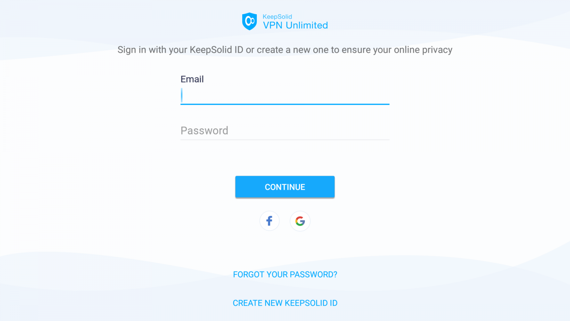Open the CREATE NEW KEEPSOLID ID link
The height and width of the screenshot is (321, 570).
click(x=285, y=303)
